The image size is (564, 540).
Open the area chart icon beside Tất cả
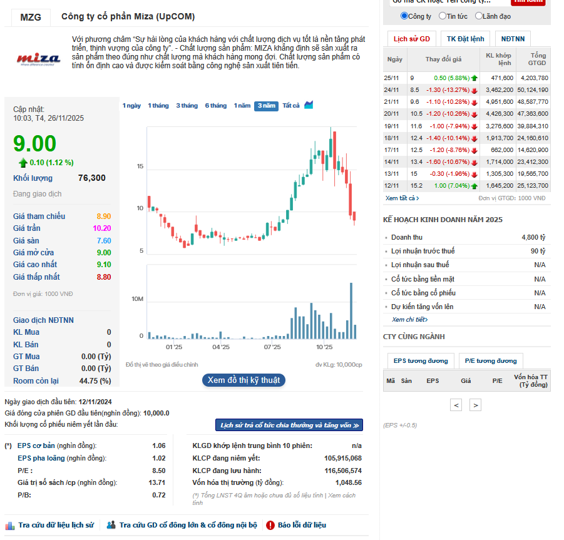coord(308,105)
